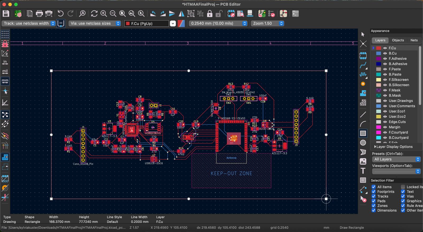Select the Route Tracks tool
This screenshot has width=423, height=232.
coord(363,65)
